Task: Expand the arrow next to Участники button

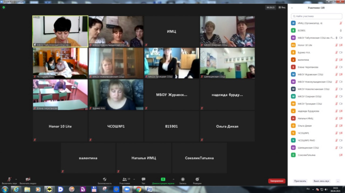Action: click(x=134, y=179)
